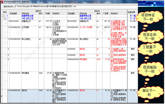The width and height of the screenshot is (165, 104).
Task: Click the 单位不一致 cloud callout
Action: [149, 93]
